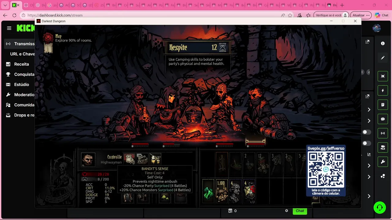
Task: Select the red crest item with count 4
Action: pos(249,192)
